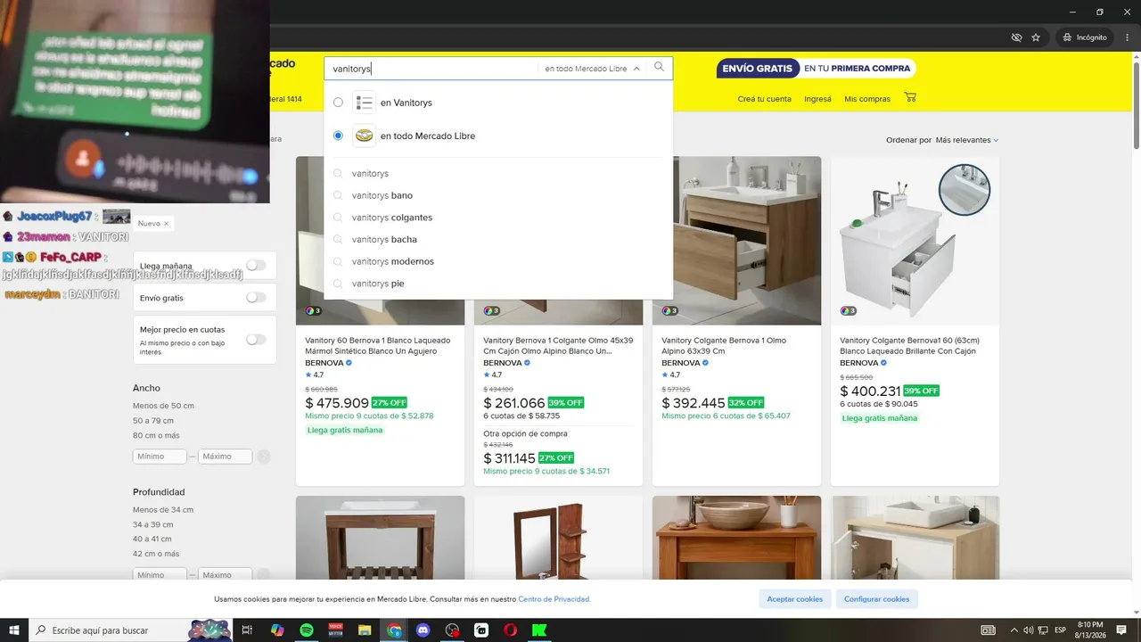Open the Windows Start menu
This screenshot has height=642, width=1141.
coord(14,630)
